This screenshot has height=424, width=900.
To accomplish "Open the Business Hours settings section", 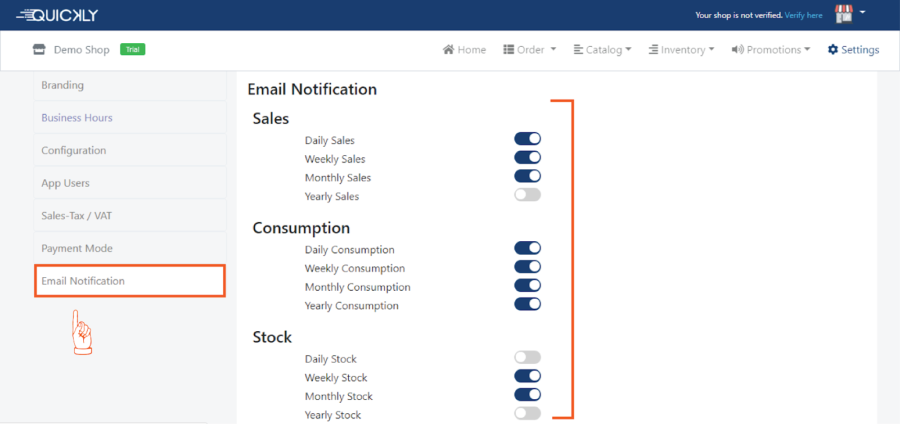I will pos(77,118).
